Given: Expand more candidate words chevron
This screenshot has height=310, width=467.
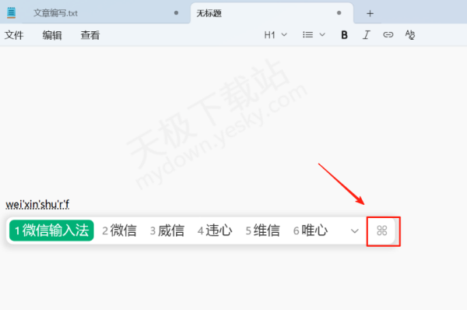Looking at the screenshot, I should pyautogui.click(x=354, y=231).
